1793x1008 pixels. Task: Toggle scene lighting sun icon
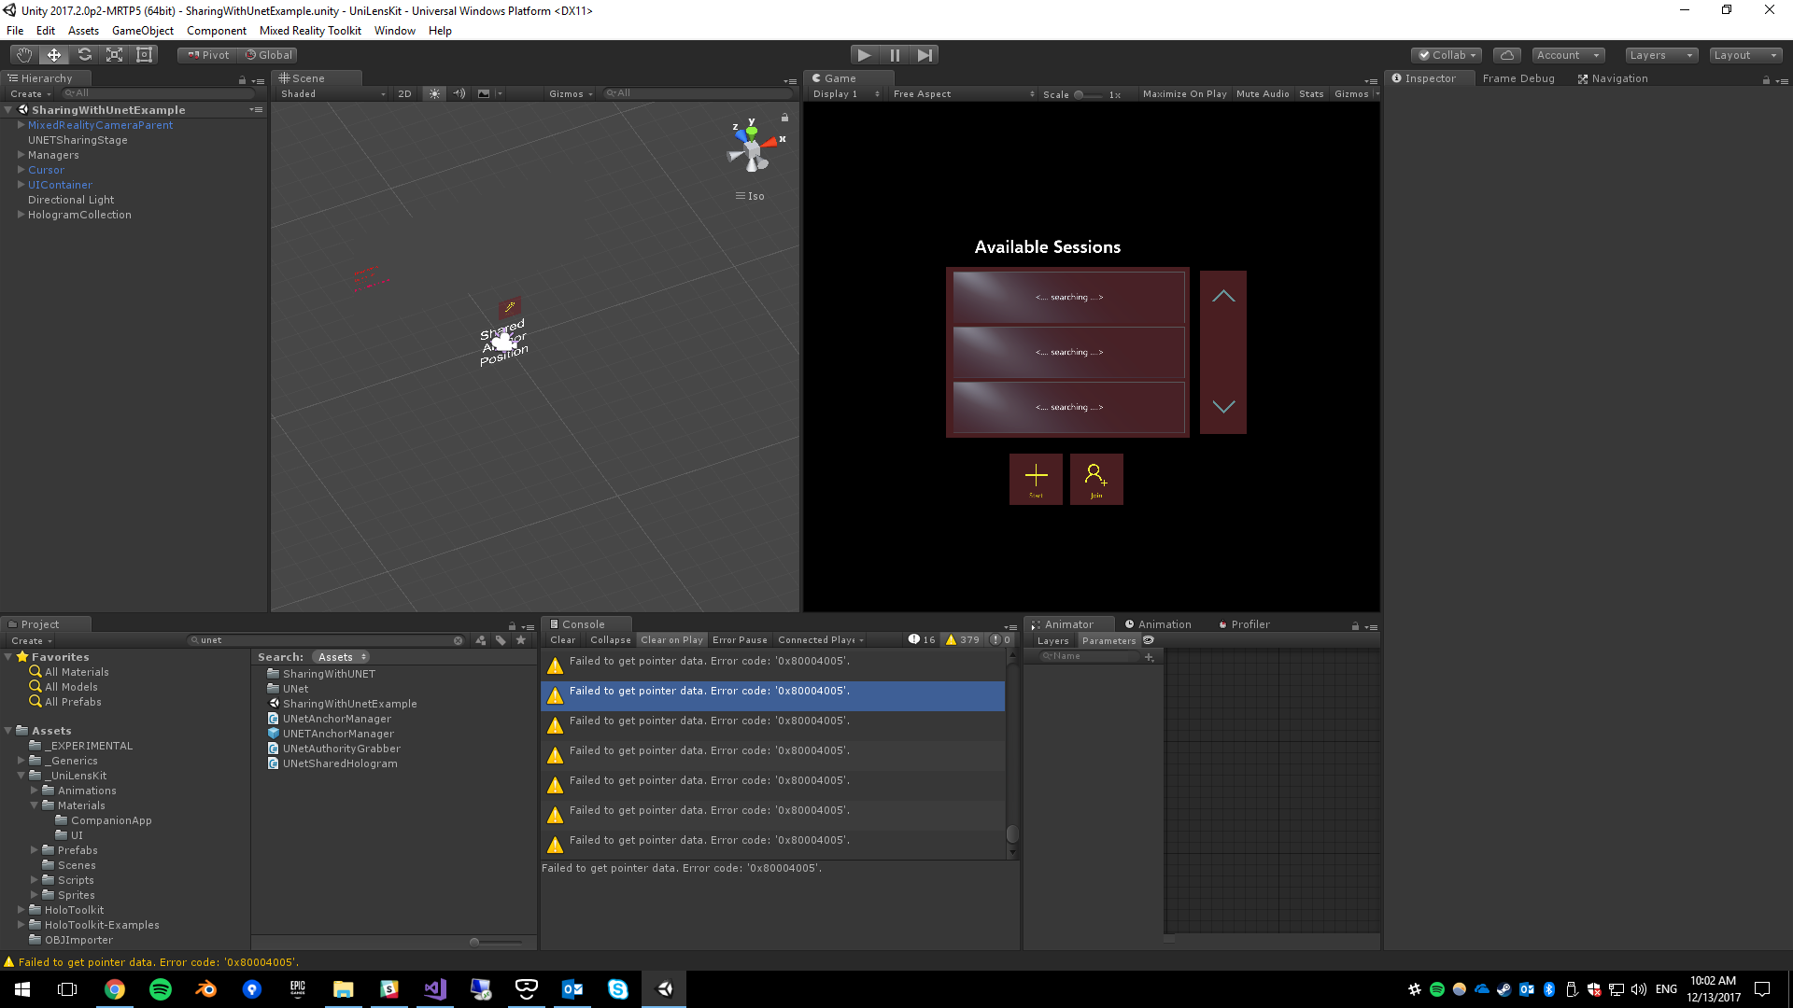click(434, 93)
